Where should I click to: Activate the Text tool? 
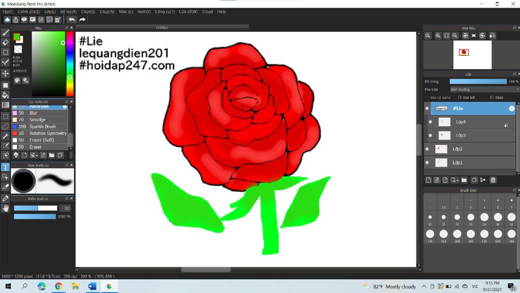(5, 167)
